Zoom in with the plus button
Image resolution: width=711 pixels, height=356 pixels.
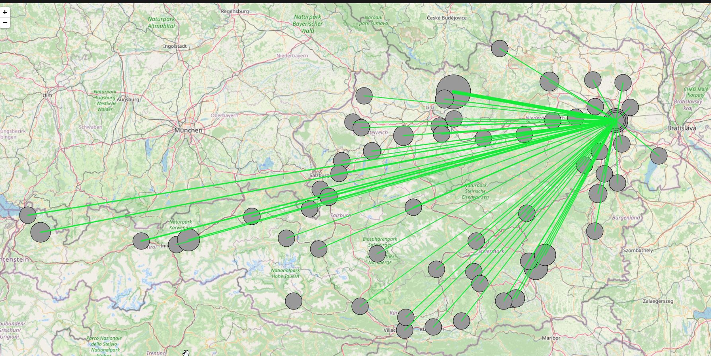coord(5,12)
